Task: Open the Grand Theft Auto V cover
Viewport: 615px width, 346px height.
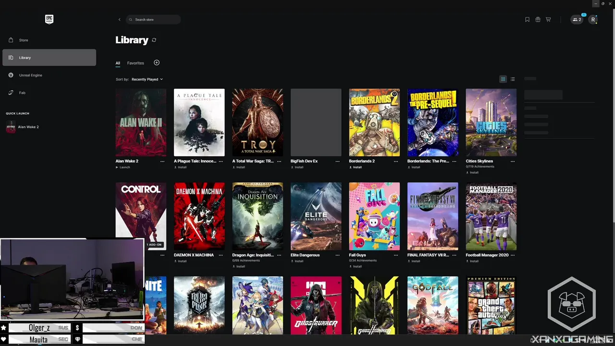Action: (491, 305)
